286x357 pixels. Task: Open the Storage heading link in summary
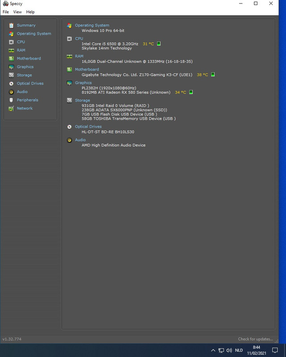point(83,100)
